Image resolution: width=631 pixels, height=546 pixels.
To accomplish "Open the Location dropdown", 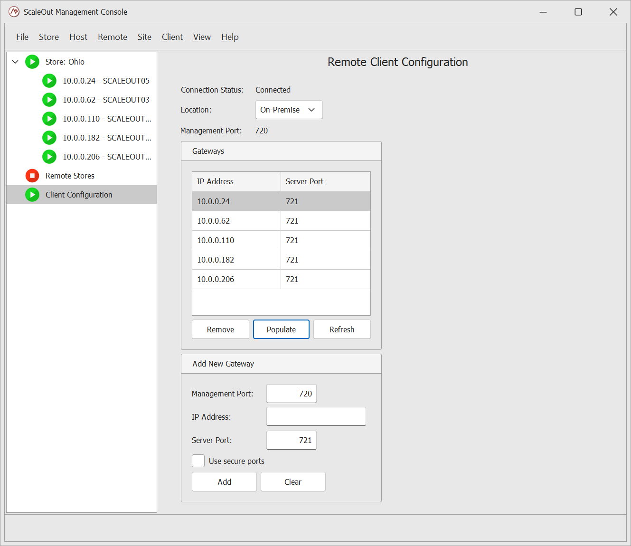I will [x=289, y=110].
